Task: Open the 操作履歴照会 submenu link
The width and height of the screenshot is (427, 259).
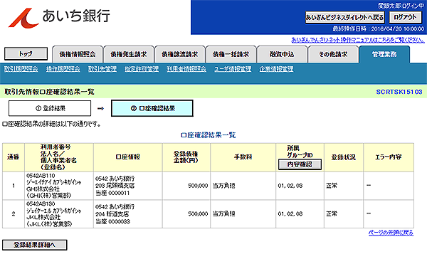Action: 63,69
